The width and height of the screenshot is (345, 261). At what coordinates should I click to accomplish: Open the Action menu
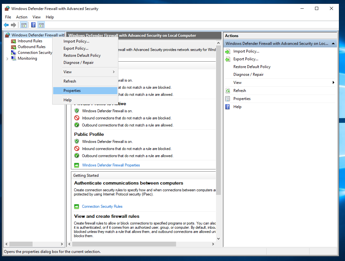22,17
